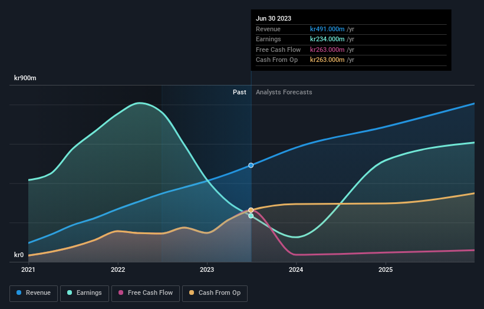Click the 2023 x-axis label
This screenshot has height=309, width=484.
pos(207,270)
